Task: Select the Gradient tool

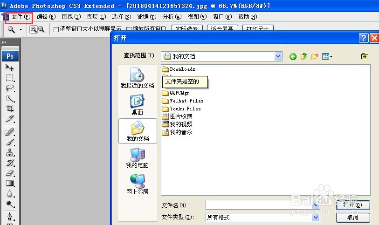Action: coord(10,184)
